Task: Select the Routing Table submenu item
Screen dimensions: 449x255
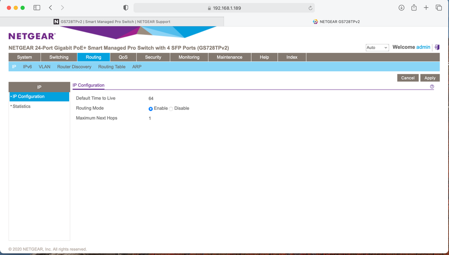Action: pyautogui.click(x=111, y=66)
